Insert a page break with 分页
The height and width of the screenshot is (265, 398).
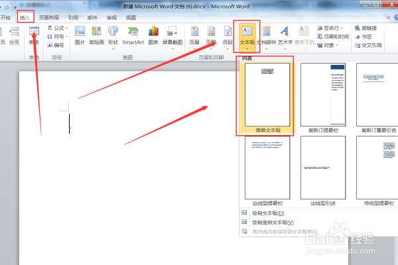[x=14, y=36]
